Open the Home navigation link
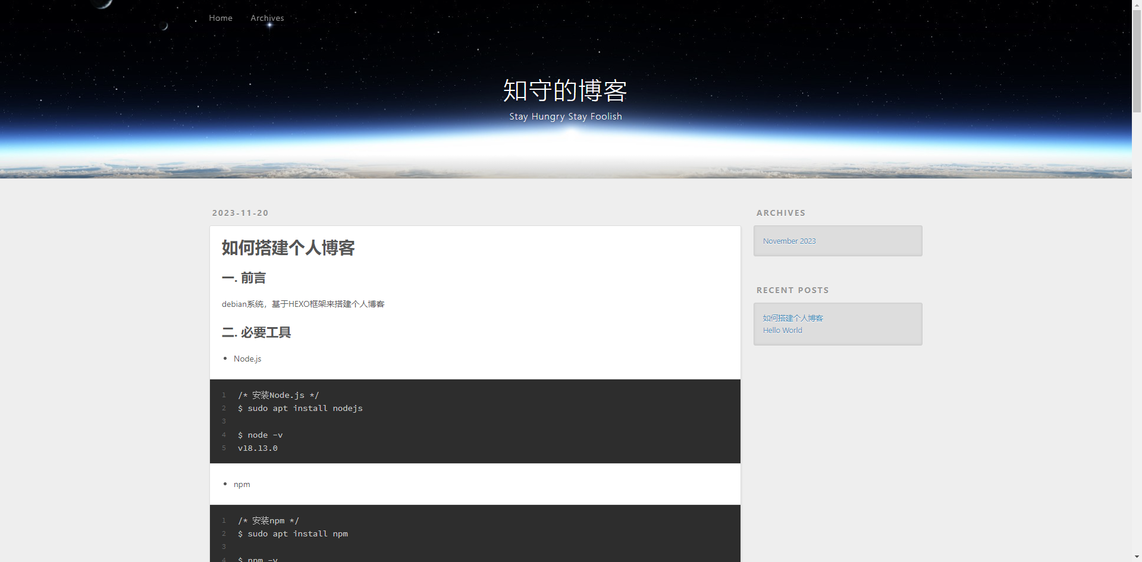Viewport: 1142px width, 562px height. click(x=221, y=18)
